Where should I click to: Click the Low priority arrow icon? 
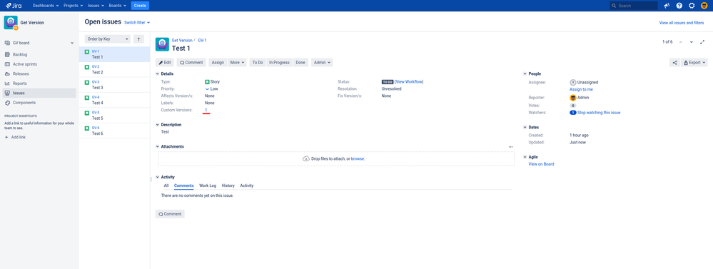click(207, 89)
